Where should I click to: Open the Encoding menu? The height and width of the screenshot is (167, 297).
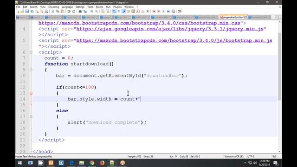tap(54, 7)
